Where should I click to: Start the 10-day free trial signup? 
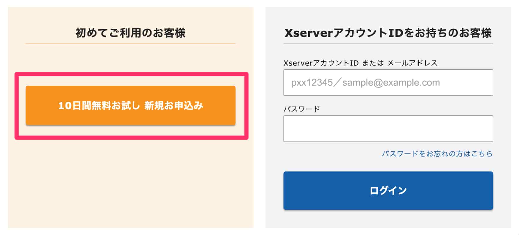tap(131, 105)
